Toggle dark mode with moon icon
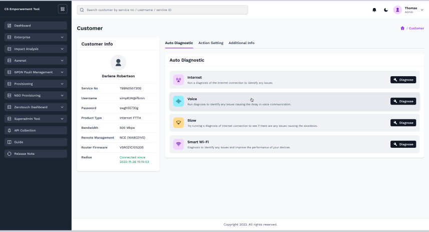This screenshot has width=429, height=232. tap(385, 10)
